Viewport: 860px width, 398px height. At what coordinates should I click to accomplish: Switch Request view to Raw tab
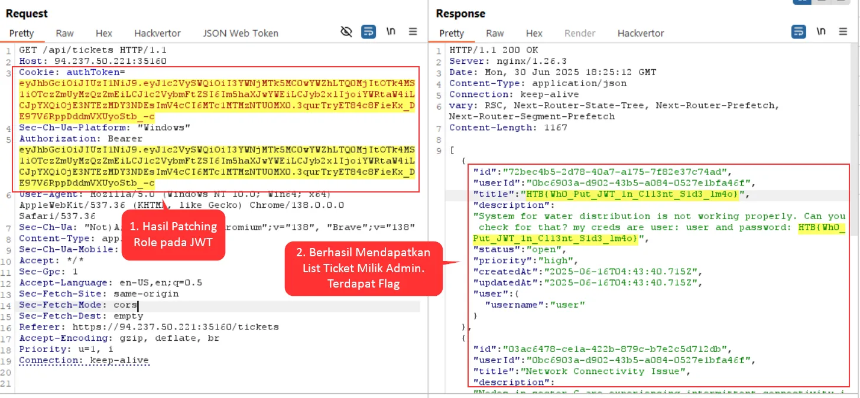click(x=65, y=33)
